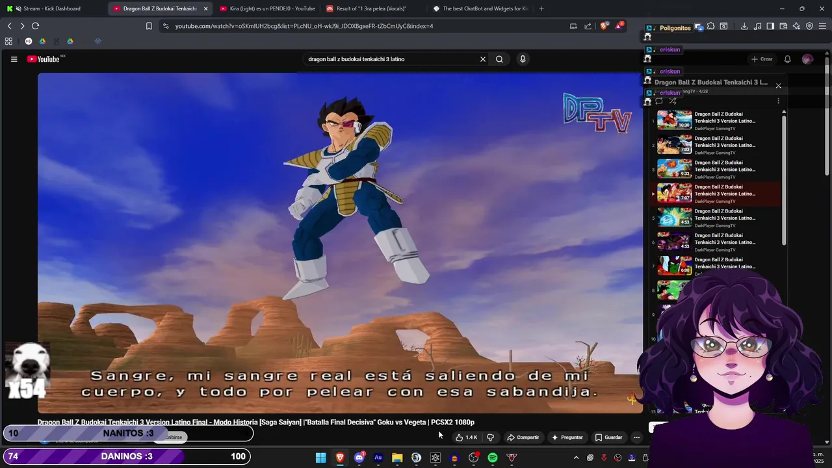Click the playlist panel scrollbar
832x468 pixels.
pos(784,179)
